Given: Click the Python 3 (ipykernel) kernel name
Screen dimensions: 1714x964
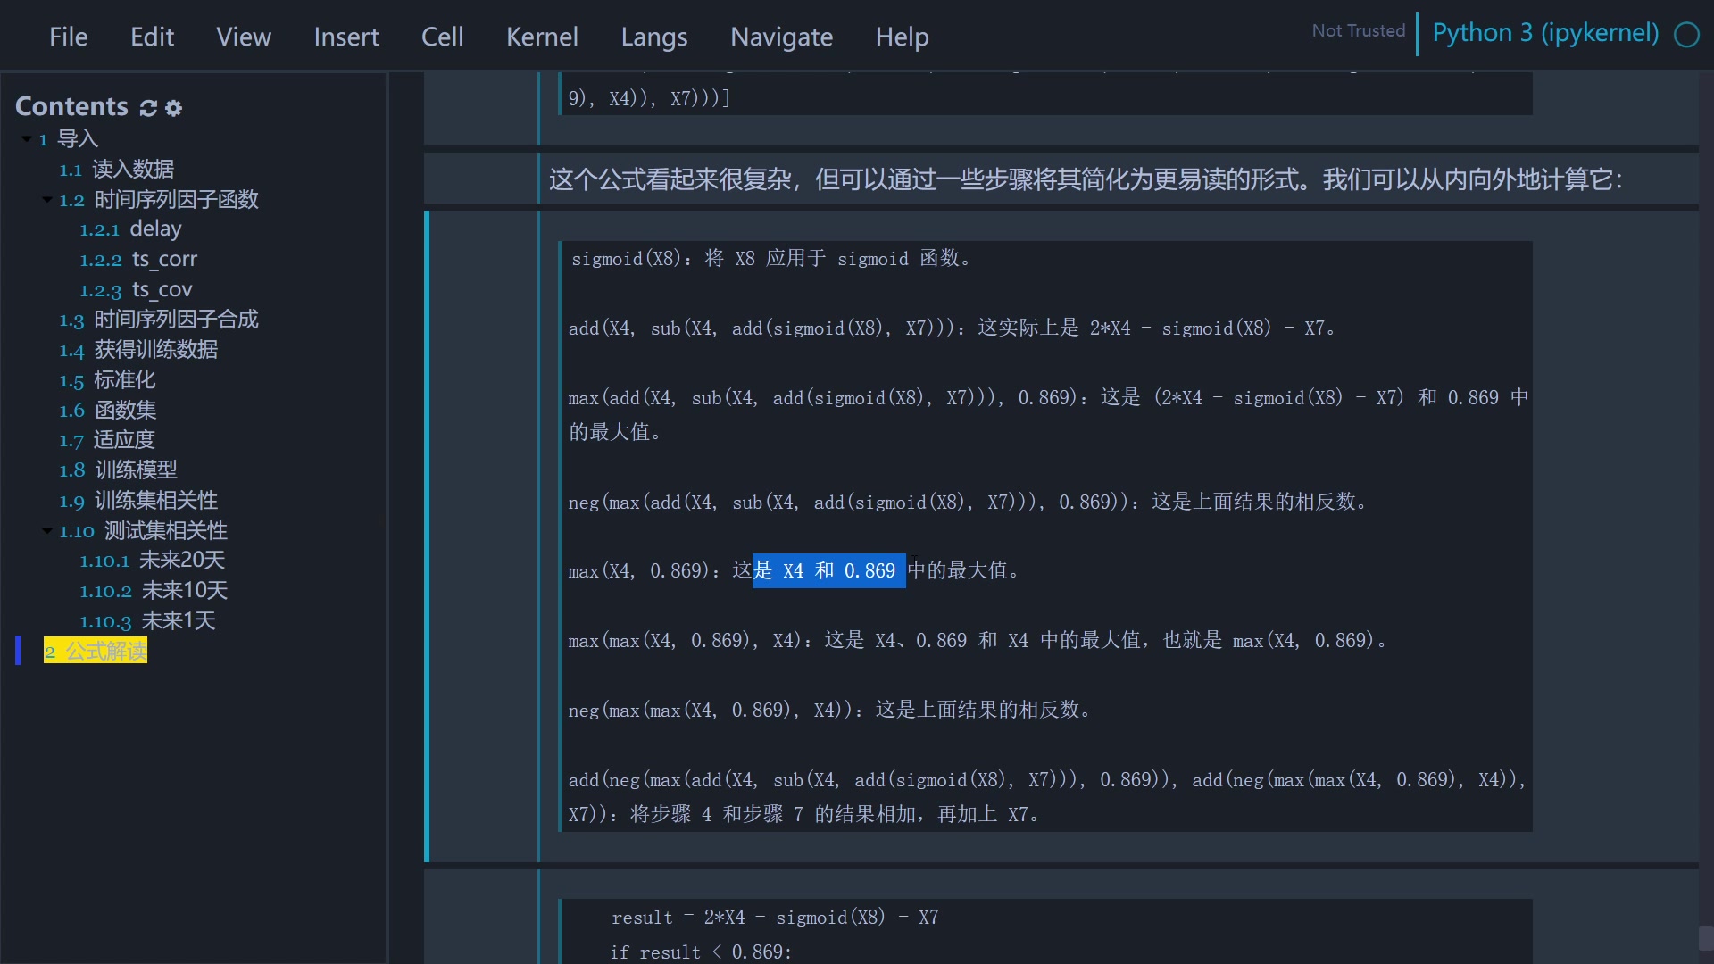Looking at the screenshot, I should pos(1545,33).
